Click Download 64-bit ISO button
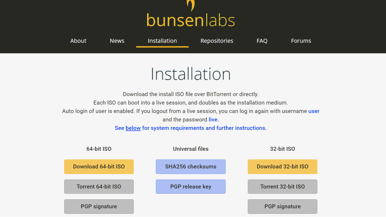The height and width of the screenshot is (217, 386). click(x=99, y=167)
